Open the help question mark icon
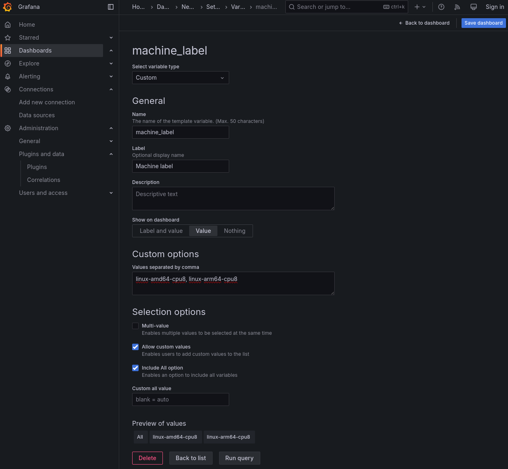 tap(441, 7)
